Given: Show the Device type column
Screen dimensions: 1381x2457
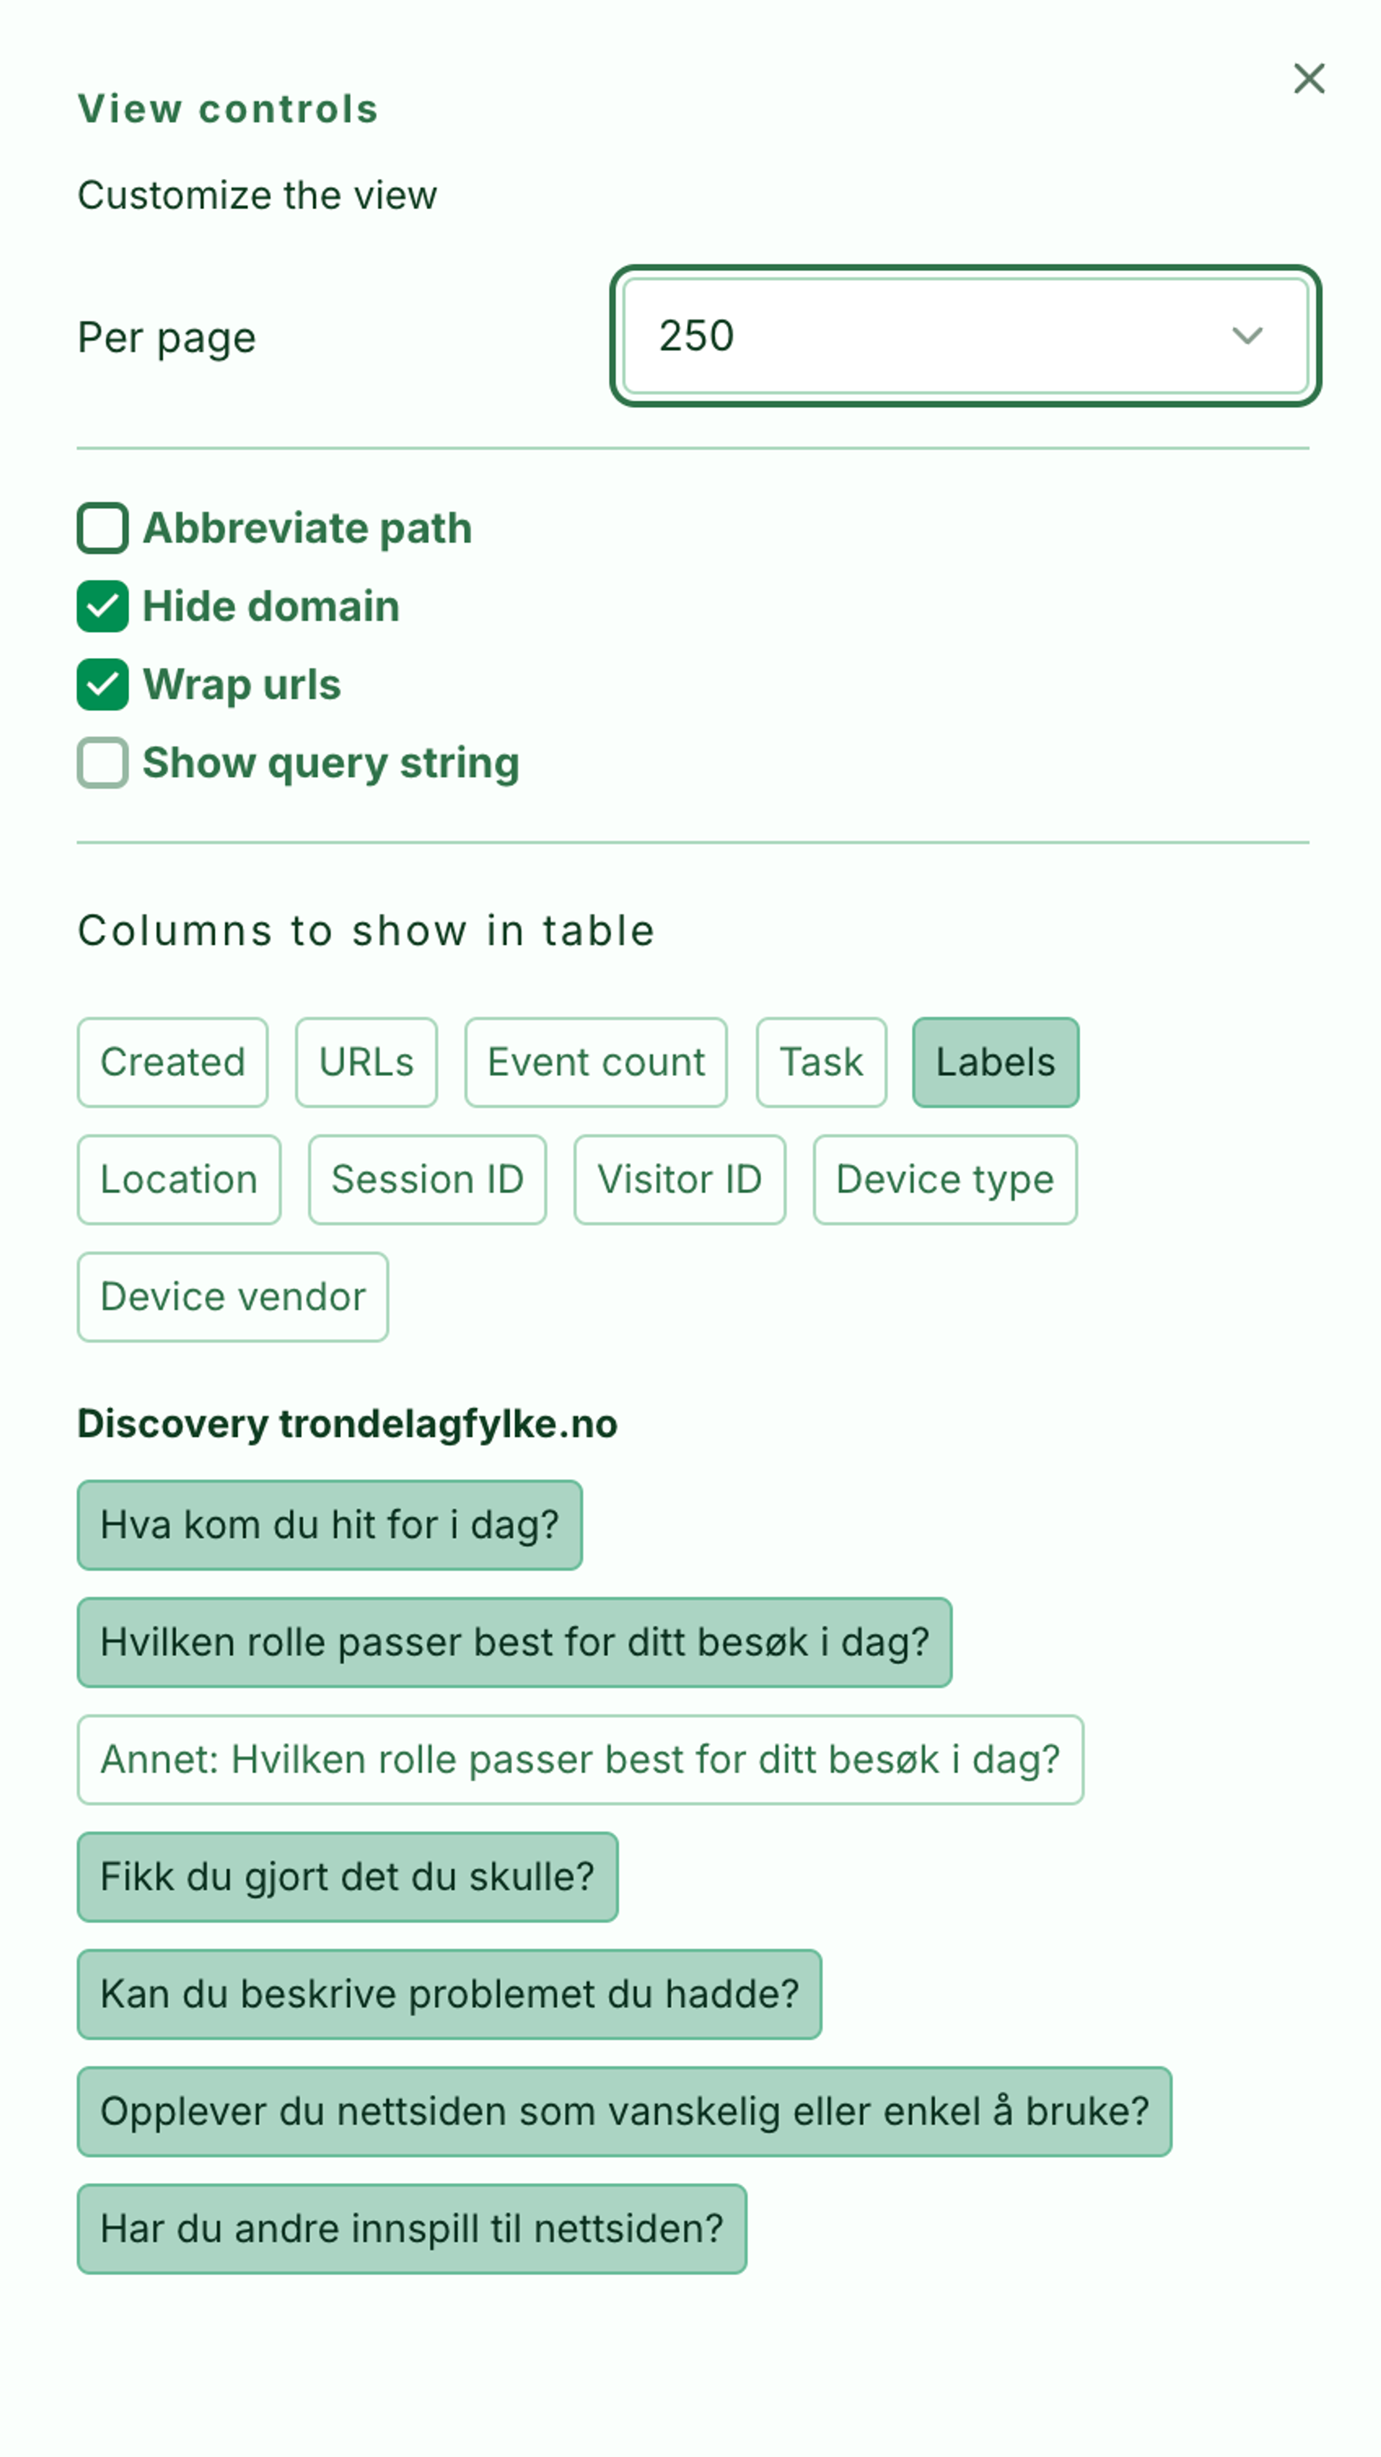Looking at the screenshot, I should click(x=944, y=1179).
